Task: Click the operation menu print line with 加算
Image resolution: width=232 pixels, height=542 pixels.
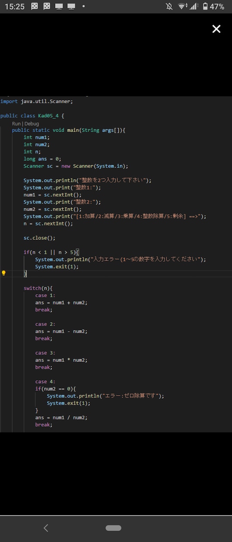Action: pyautogui.click(x=115, y=216)
